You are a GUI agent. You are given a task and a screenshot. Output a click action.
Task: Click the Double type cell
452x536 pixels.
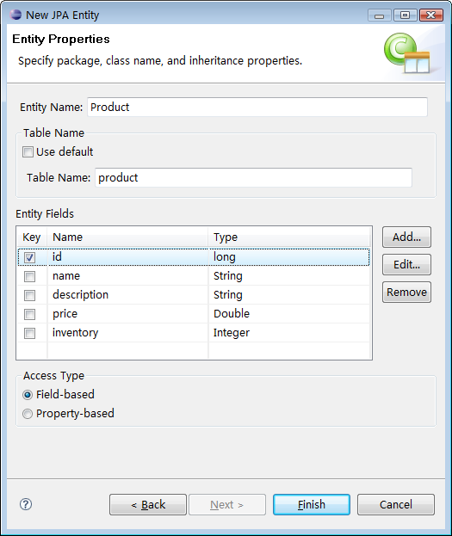[x=232, y=313]
